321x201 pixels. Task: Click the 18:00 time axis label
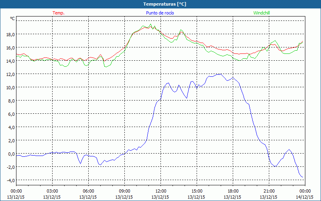click(x=233, y=191)
